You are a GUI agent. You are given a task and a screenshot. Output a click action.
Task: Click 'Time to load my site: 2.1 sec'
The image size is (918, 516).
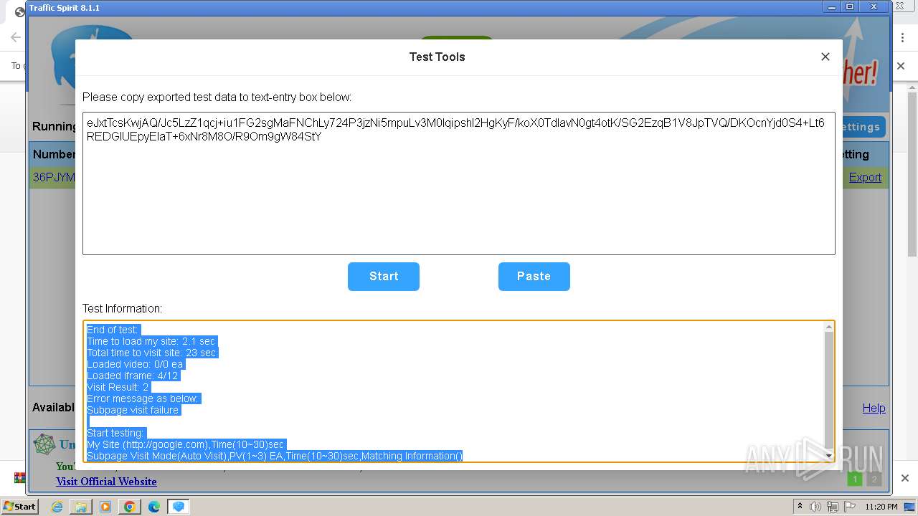[x=151, y=341]
